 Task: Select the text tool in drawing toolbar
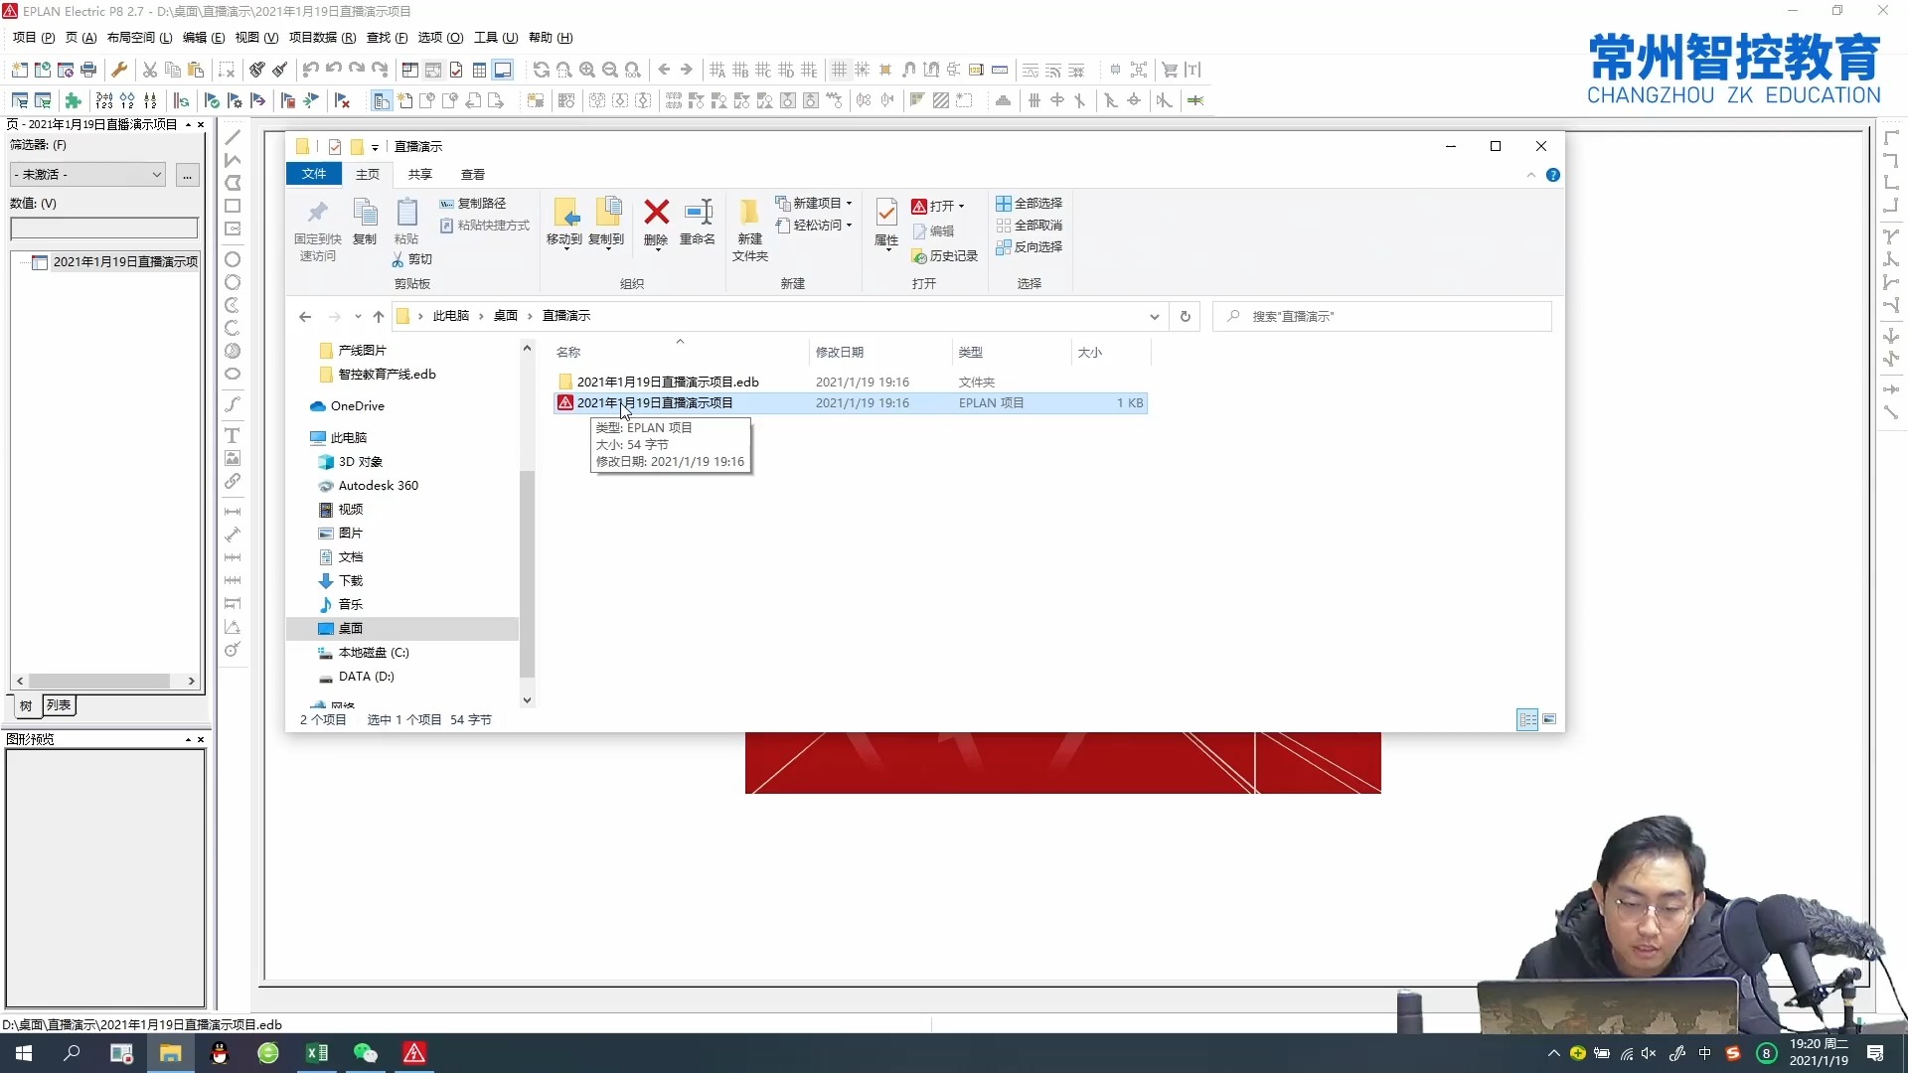pos(233,435)
